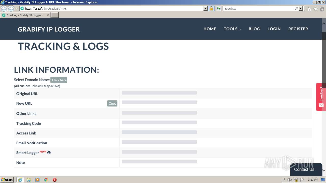
Task: Click the Access Link row label
Action: pos(26,133)
